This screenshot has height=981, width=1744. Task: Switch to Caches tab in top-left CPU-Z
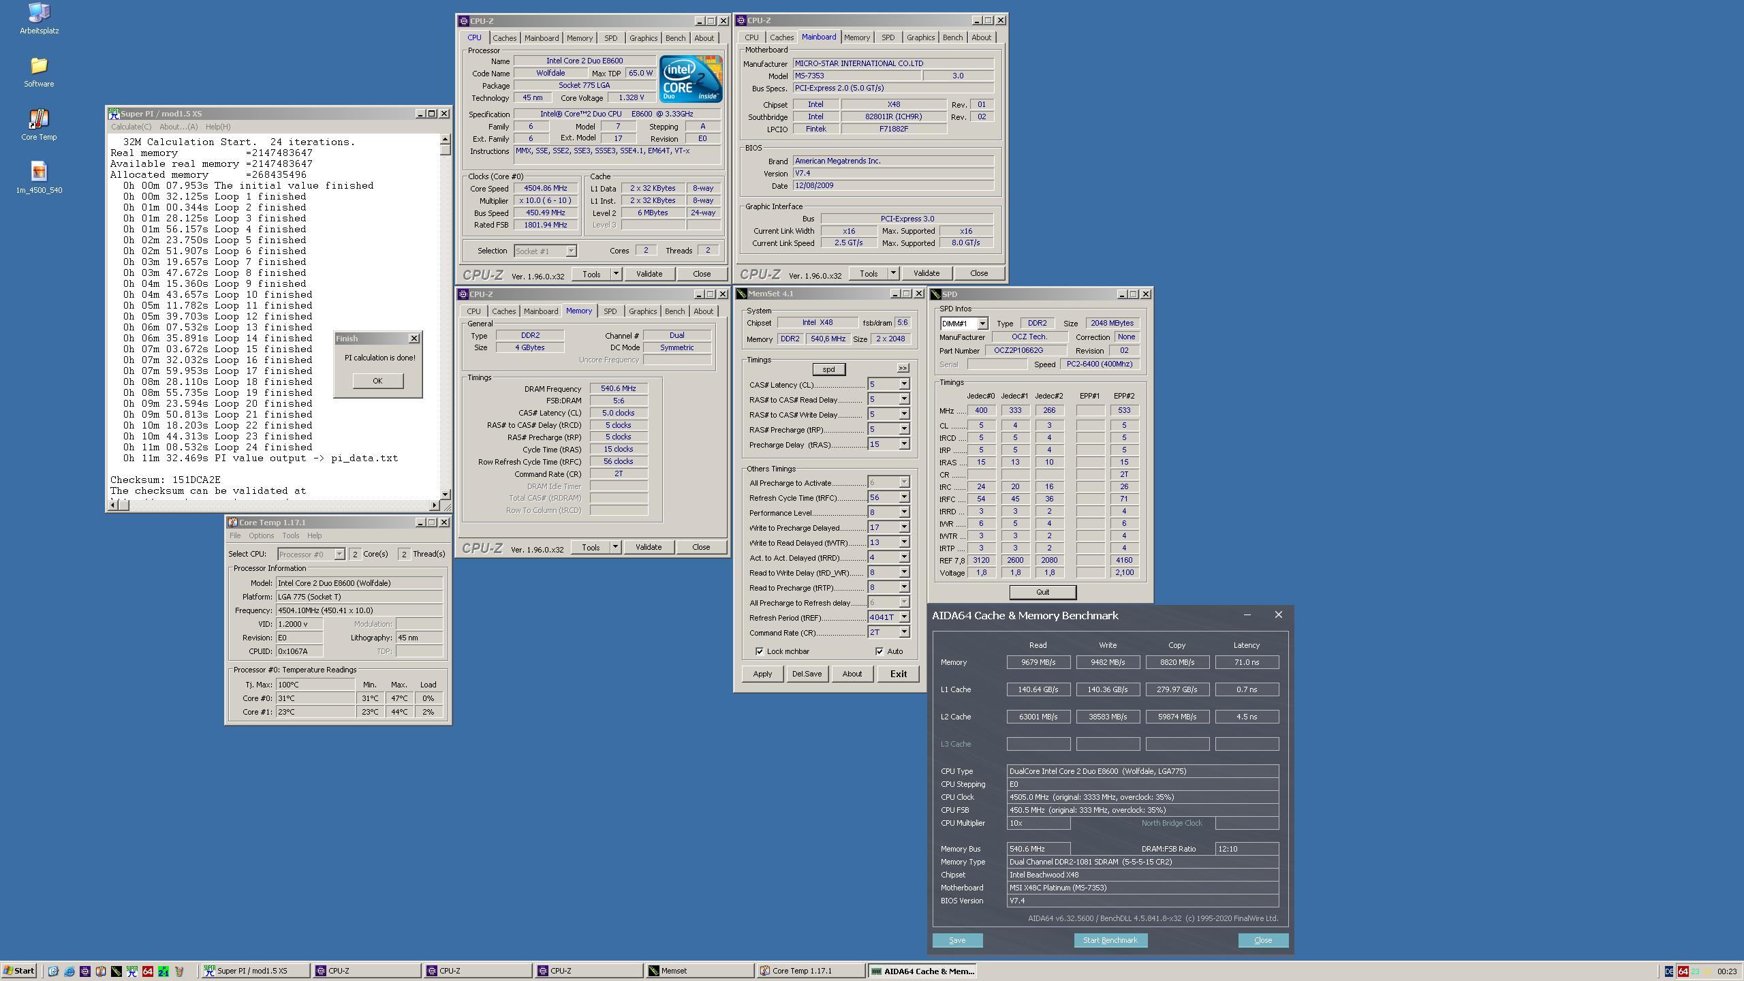[504, 38]
